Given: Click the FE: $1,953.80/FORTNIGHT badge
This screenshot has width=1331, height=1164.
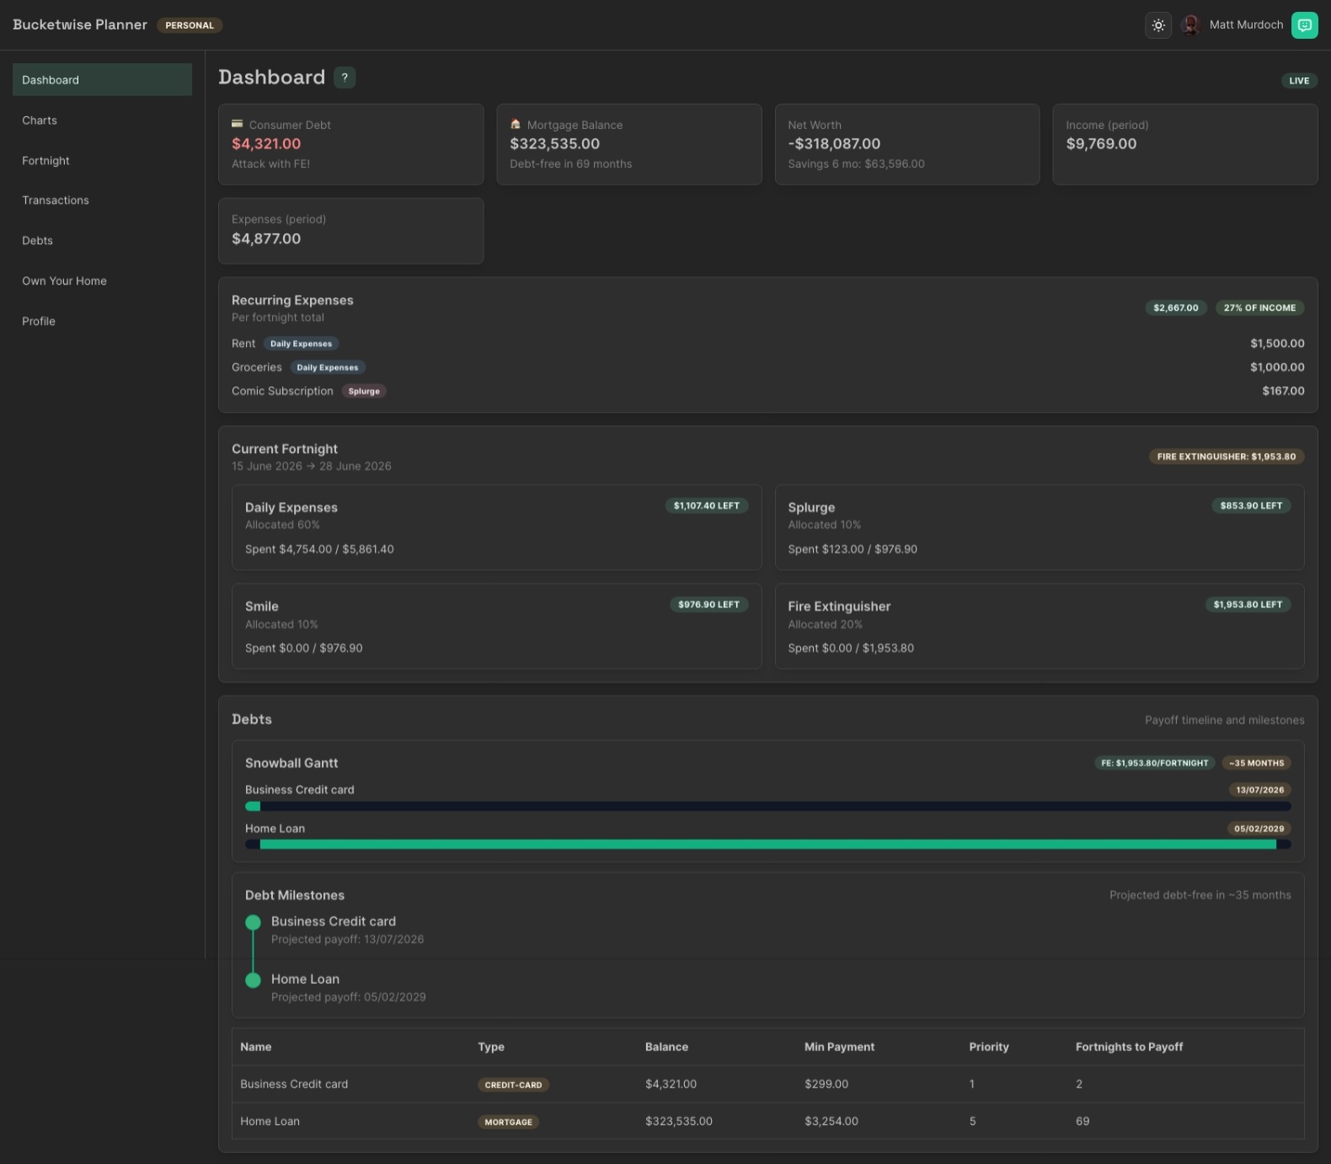Looking at the screenshot, I should 1154,763.
